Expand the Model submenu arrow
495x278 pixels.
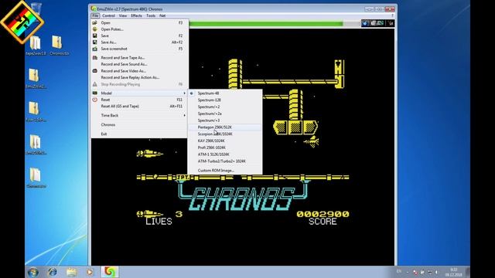point(184,93)
